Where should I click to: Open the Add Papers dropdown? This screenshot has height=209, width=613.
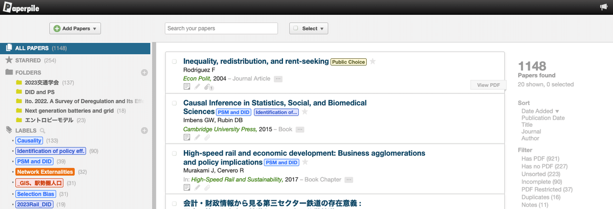(75, 29)
